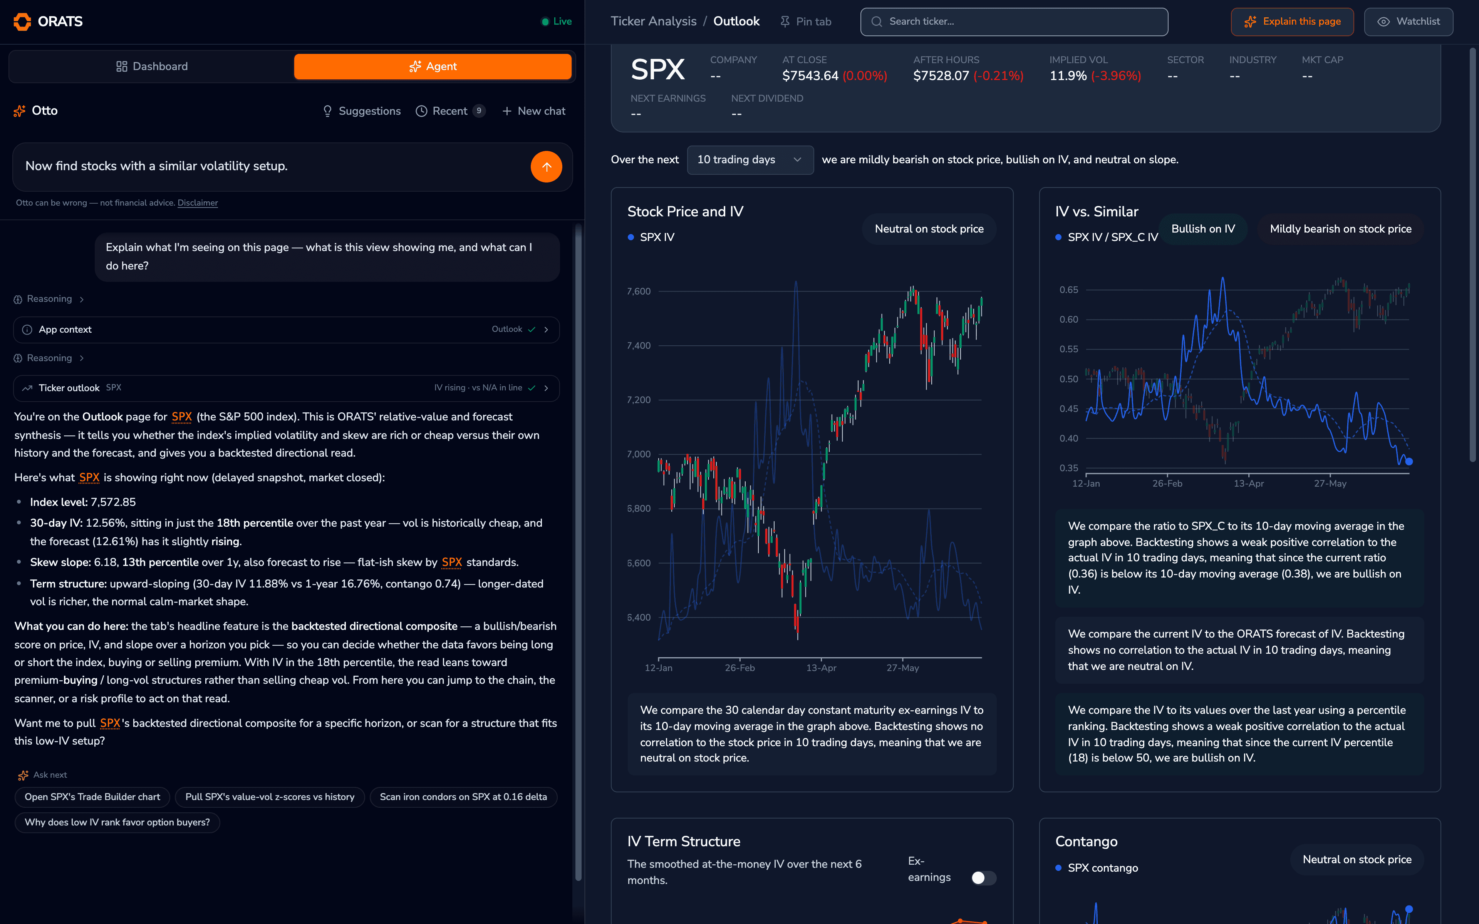Viewport: 1479px width, 924px height.
Task: Click the Agent sparkle icon
Action: 415,66
